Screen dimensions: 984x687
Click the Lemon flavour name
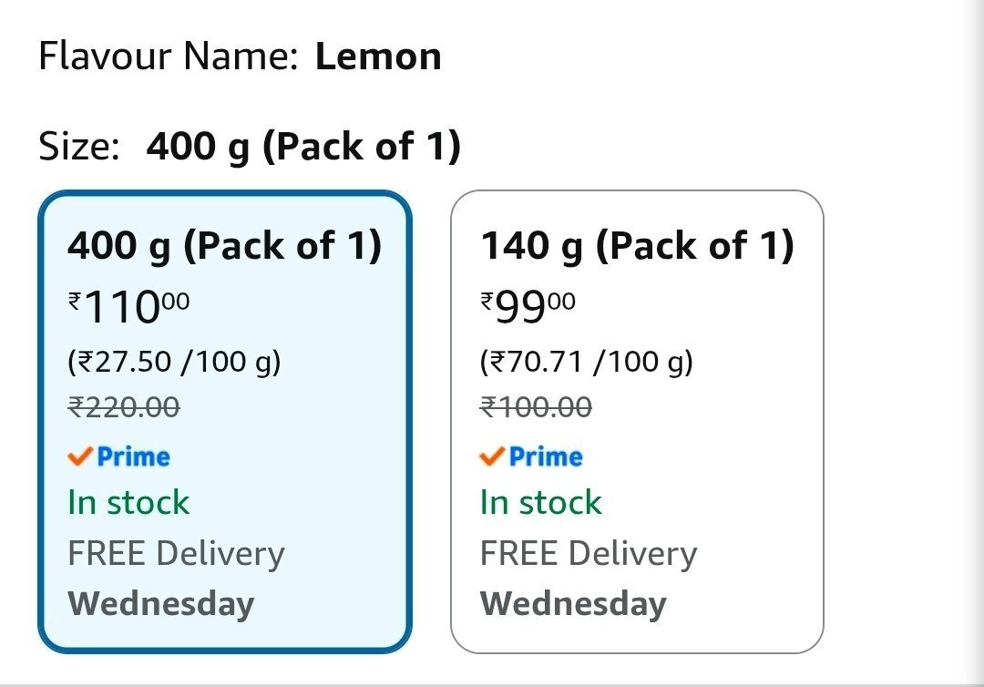[378, 56]
